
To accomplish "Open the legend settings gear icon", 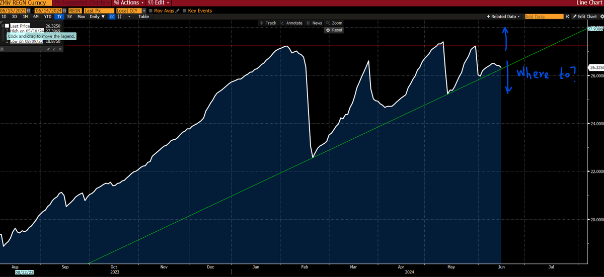I will click(x=2, y=49).
